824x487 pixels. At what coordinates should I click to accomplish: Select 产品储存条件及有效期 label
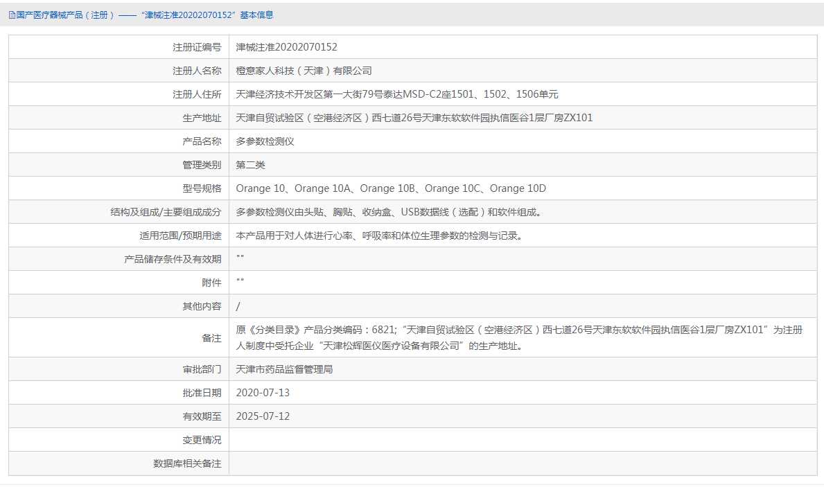coord(173,260)
